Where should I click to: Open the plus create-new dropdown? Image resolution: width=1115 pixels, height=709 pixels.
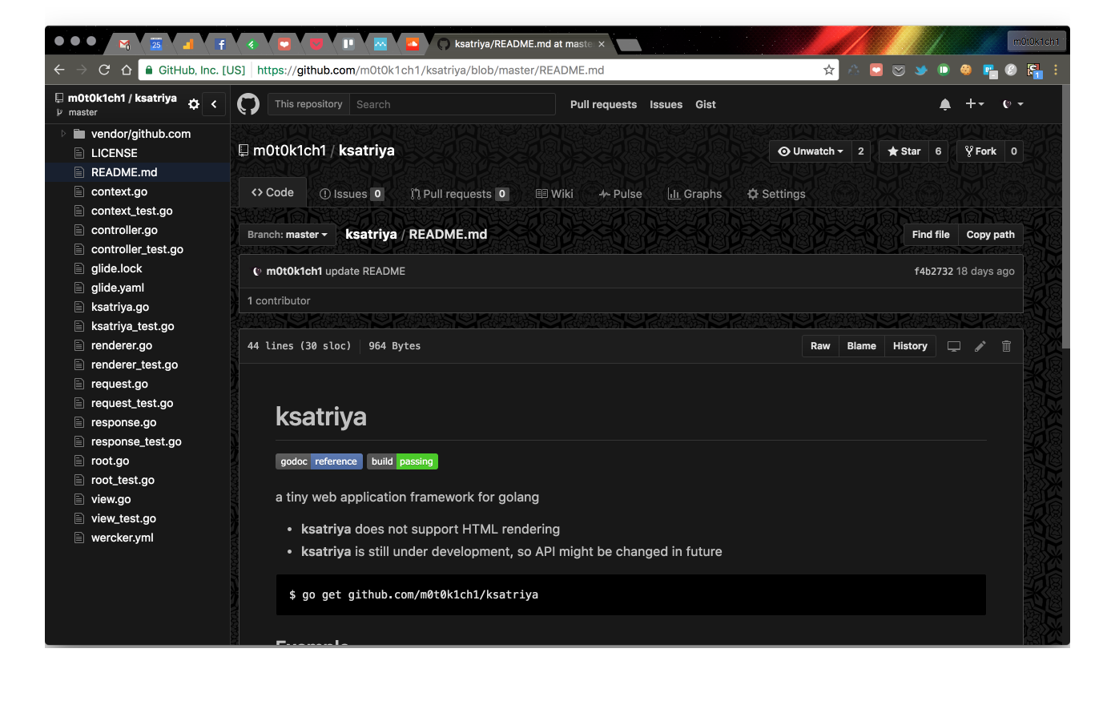tap(974, 104)
